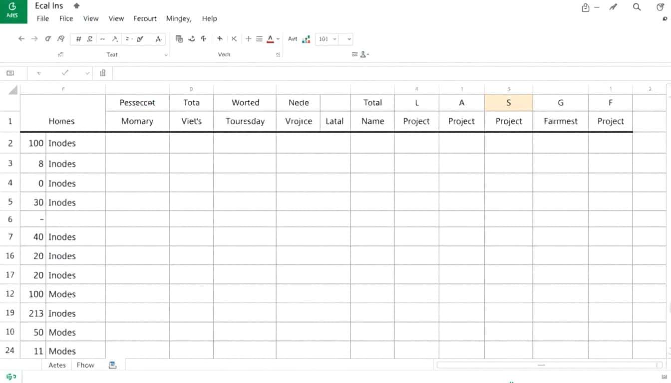Select the Fairmest cell
Viewport: 671px width, 383px height.
coord(561,121)
